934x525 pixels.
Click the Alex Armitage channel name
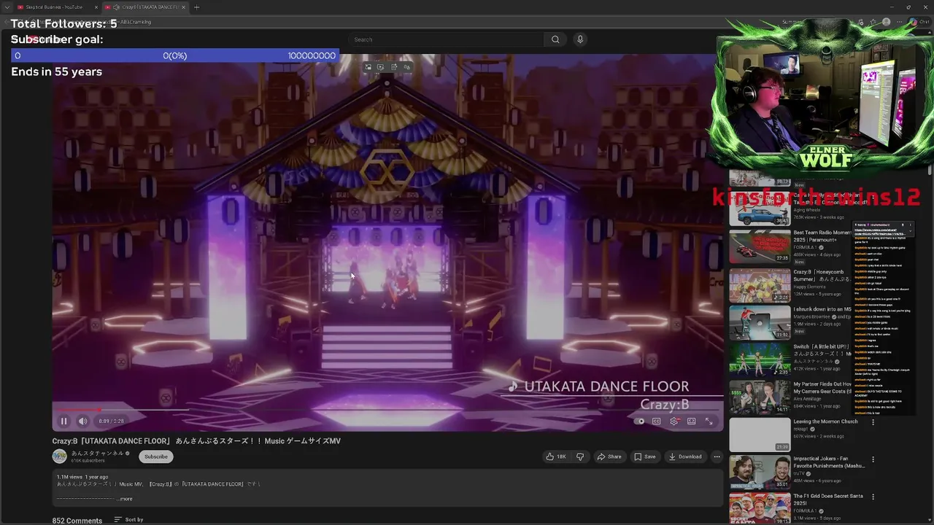(x=808, y=399)
